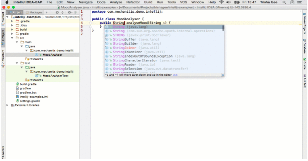Image resolution: width=308 pixels, height=161 pixels.
Task: Open the Build menu
Action: tap(148, 2)
